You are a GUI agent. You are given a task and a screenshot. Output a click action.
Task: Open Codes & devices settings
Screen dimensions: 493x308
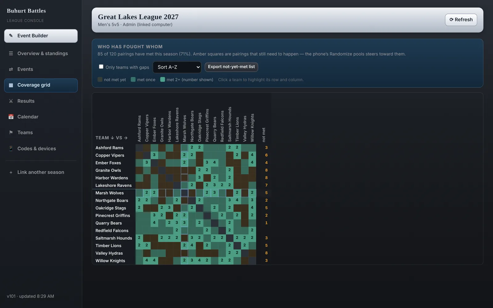41,148
